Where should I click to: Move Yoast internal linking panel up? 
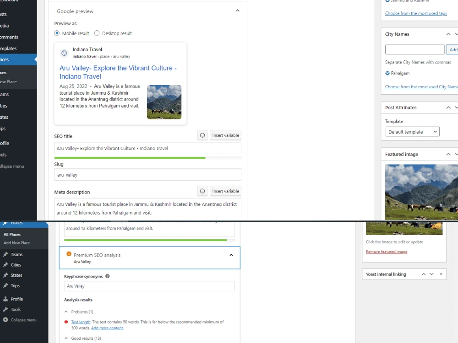[x=424, y=274]
